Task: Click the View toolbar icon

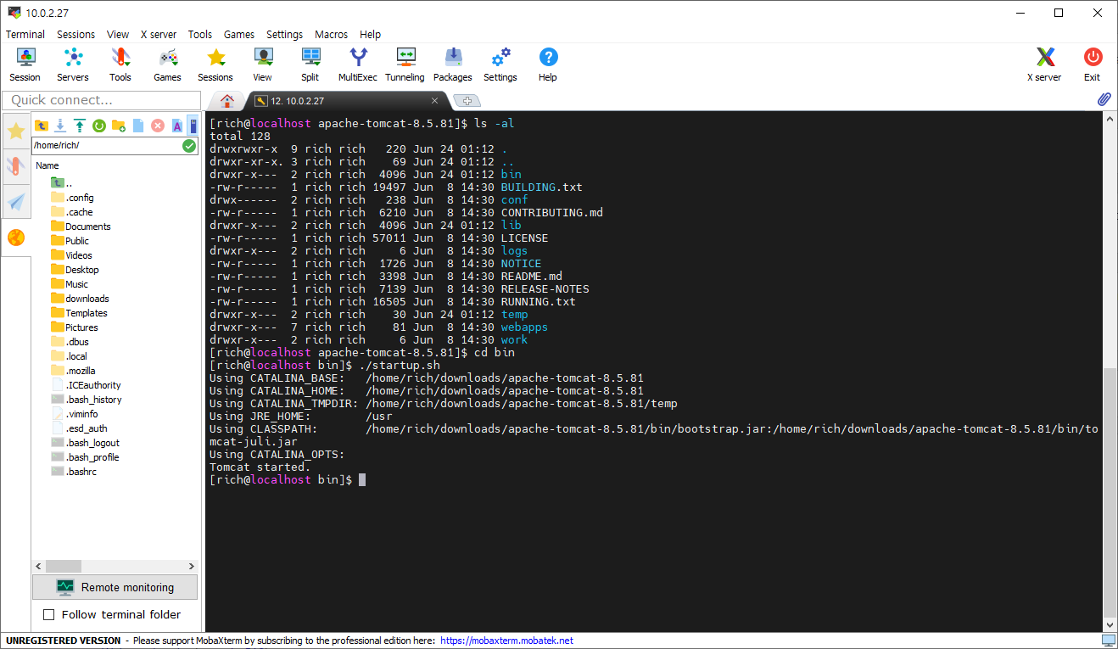Action: click(263, 64)
